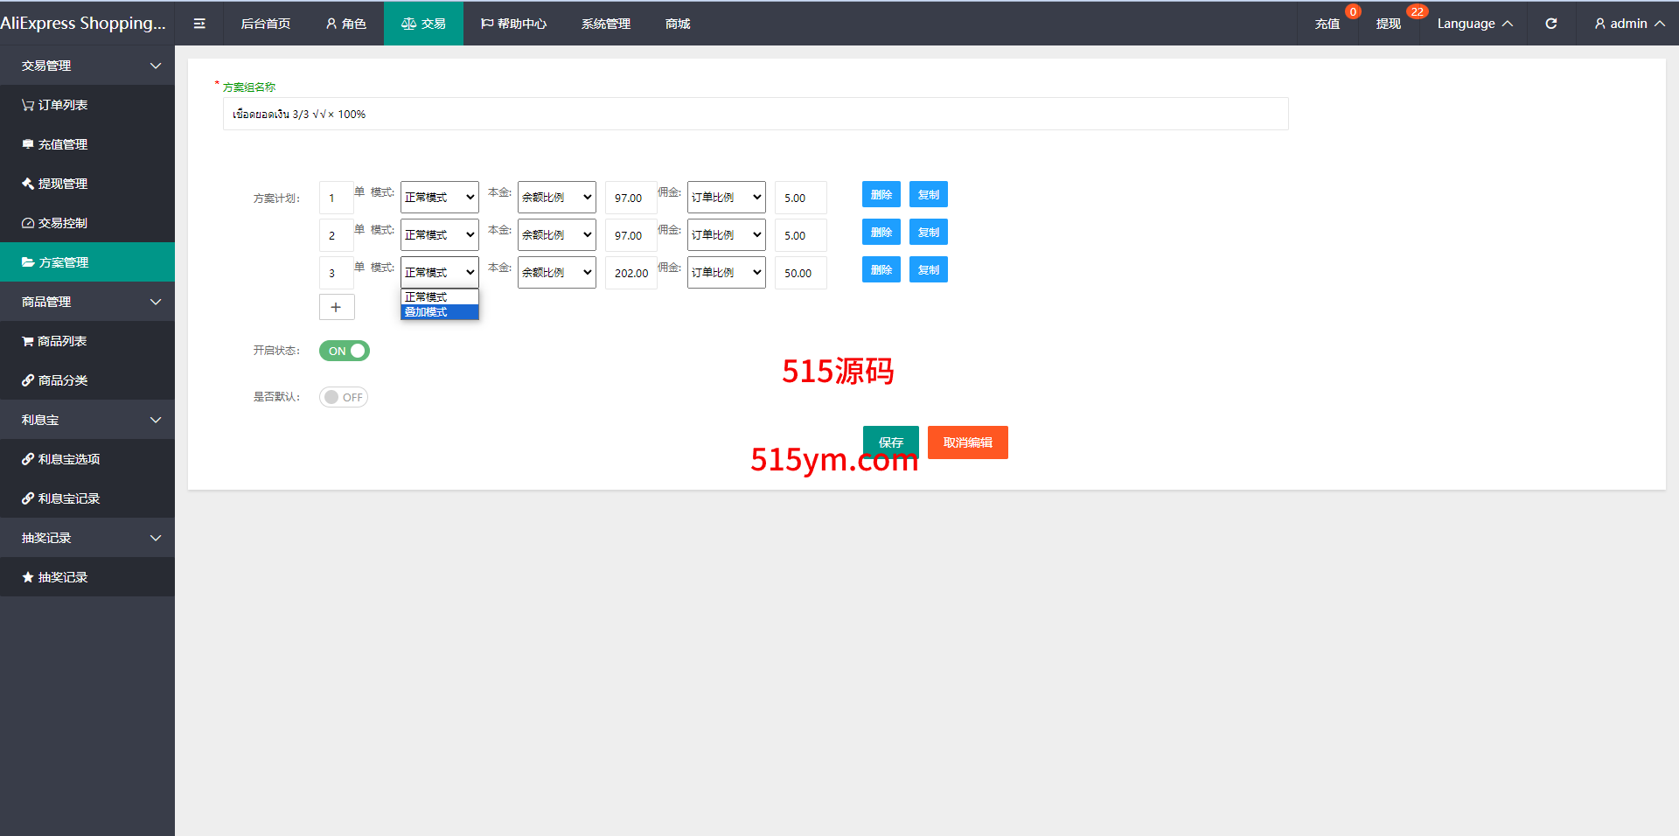Viewport: 1679px width, 836px height.
Task: Open 交易控制 in the sidebar
Action: click(54, 223)
